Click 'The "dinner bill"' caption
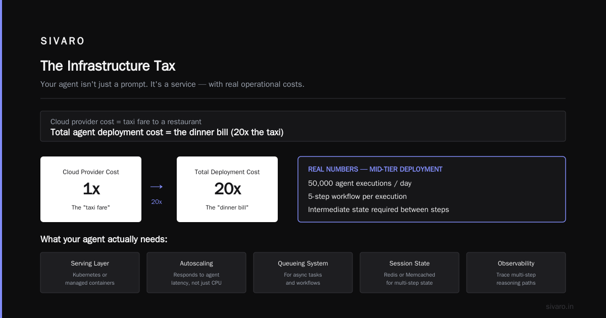Viewport: 606px width, 318px height. 227,207
